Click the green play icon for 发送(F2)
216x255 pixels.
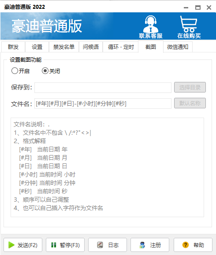point(11,245)
